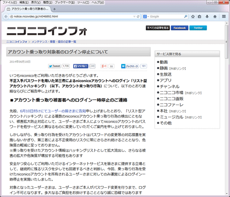Click the scrollbar down arrow

pos(227,193)
